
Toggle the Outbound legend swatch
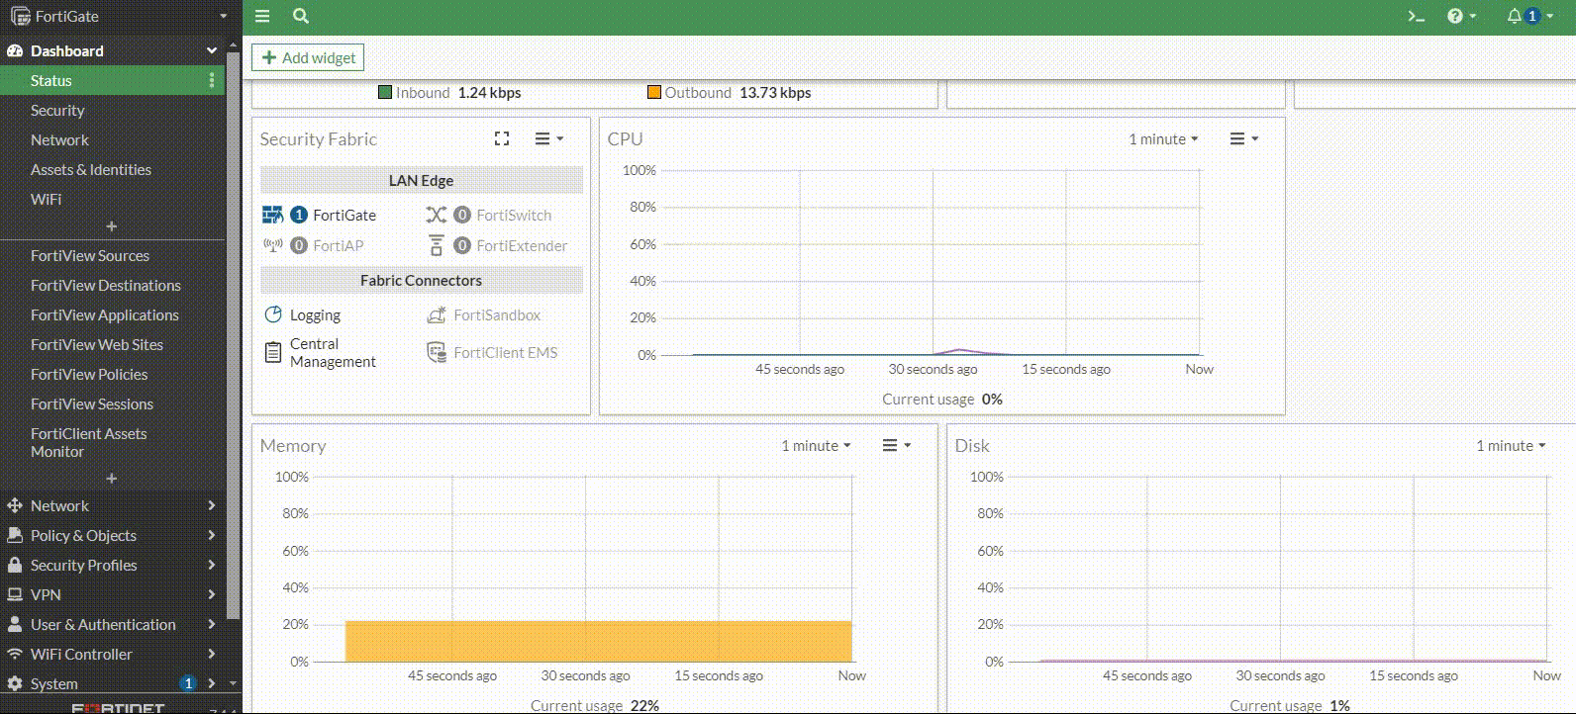tap(653, 92)
